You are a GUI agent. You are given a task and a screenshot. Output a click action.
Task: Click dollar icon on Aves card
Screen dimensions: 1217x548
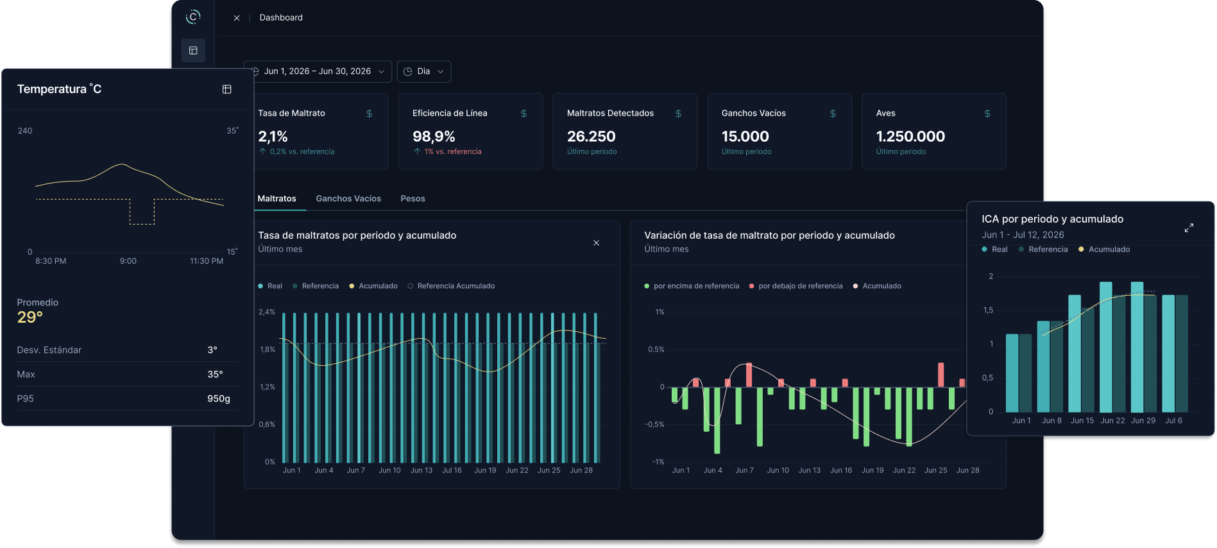[987, 114]
